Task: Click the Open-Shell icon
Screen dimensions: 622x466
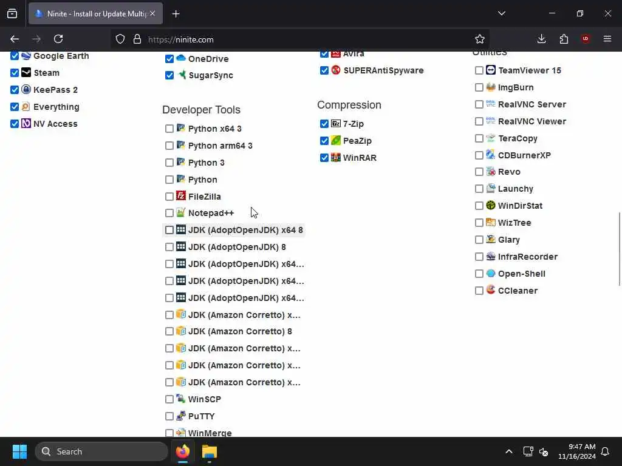Action: pyautogui.click(x=491, y=274)
